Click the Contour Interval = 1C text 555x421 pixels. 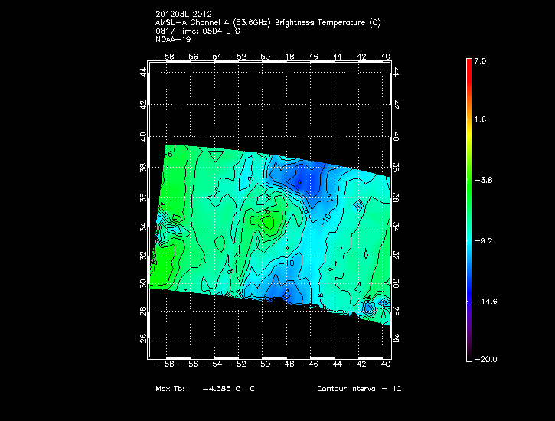coord(359,389)
